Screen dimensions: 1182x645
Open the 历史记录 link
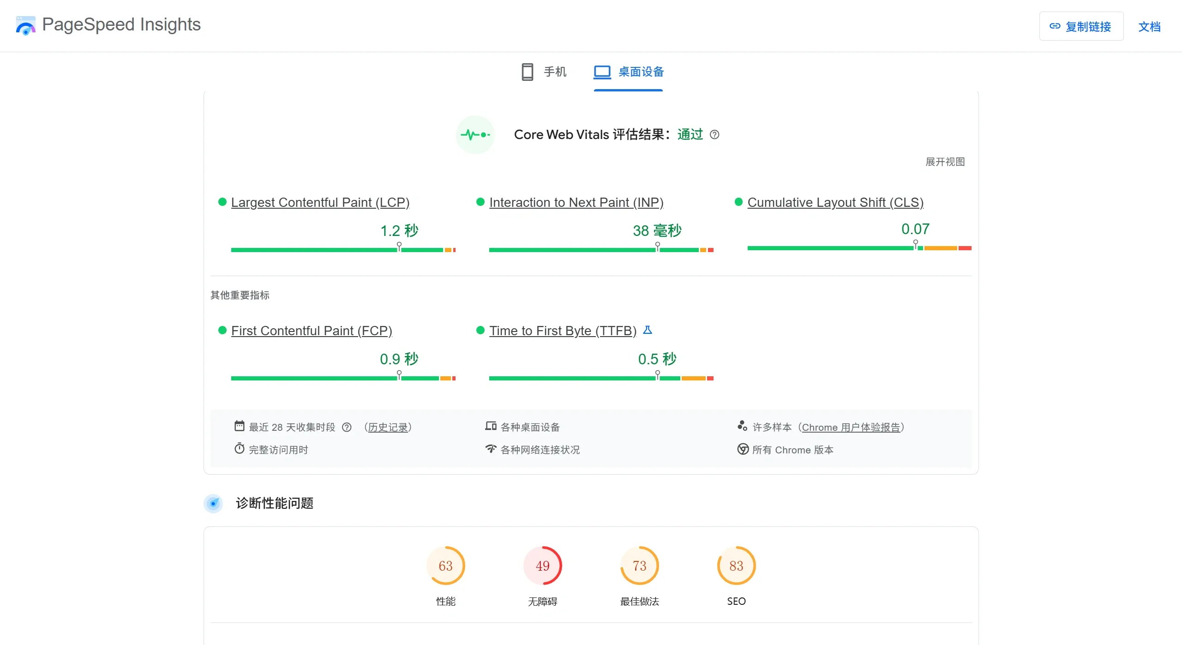click(x=388, y=427)
